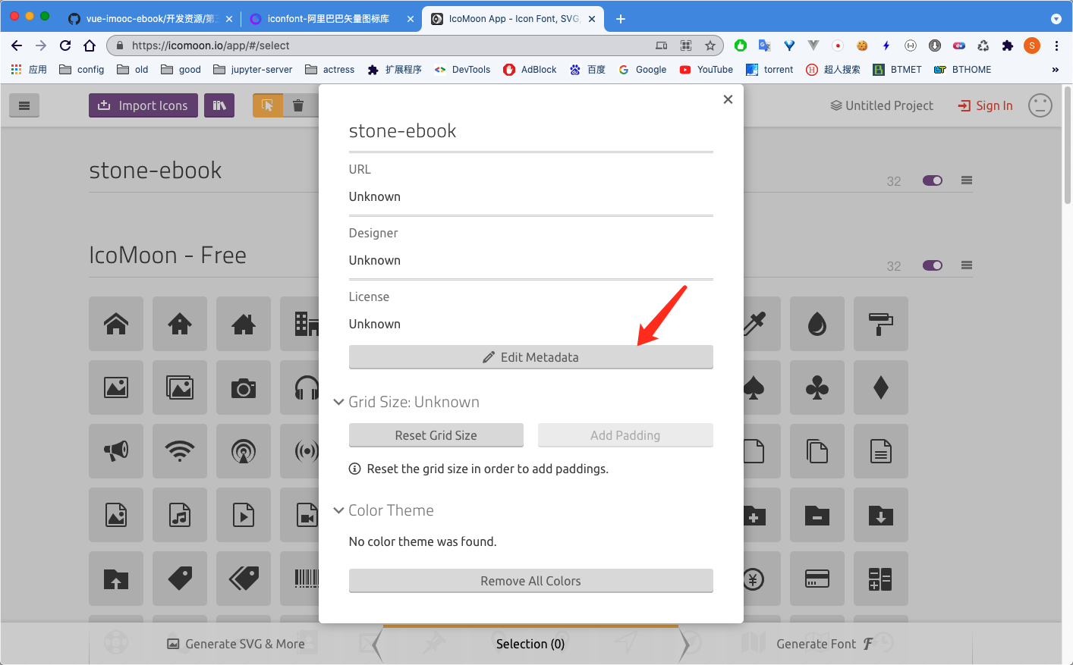
Task: Select the double price tags icon
Action: tap(244, 579)
